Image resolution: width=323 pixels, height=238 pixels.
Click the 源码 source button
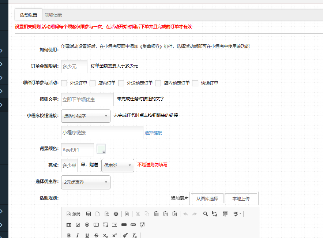point(74,214)
